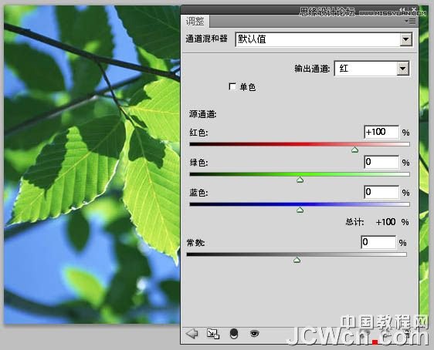Screen dimensions: 434x350
Task: Toggle the clip to layer circle icon
Action: pyautogui.click(x=234, y=334)
